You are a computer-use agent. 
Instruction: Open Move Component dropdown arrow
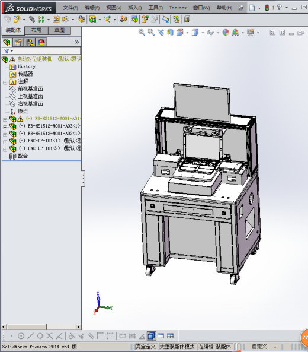73,20
